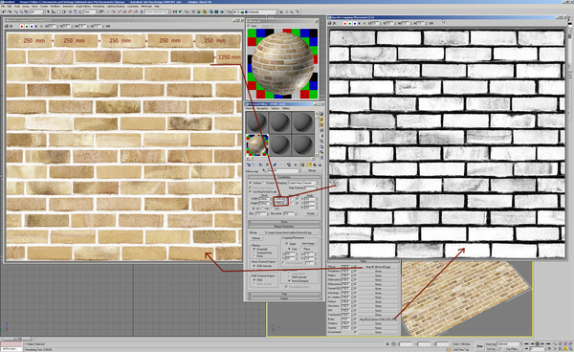The height and width of the screenshot is (352, 574).
Task: Toggle Backlight icon in Material Editor
Action: point(321,120)
